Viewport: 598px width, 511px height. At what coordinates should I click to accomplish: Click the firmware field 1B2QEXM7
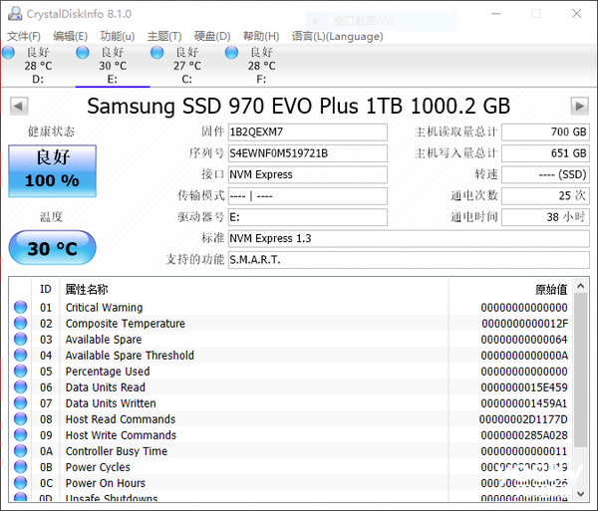[x=308, y=132]
